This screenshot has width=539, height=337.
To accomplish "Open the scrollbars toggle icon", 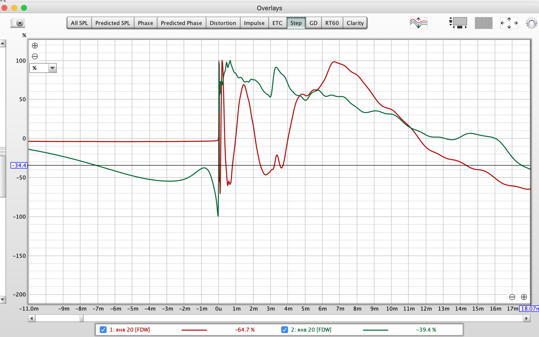I will point(458,23).
